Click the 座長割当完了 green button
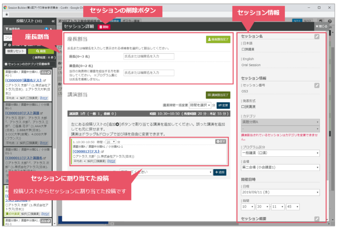 (x=218, y=39)
